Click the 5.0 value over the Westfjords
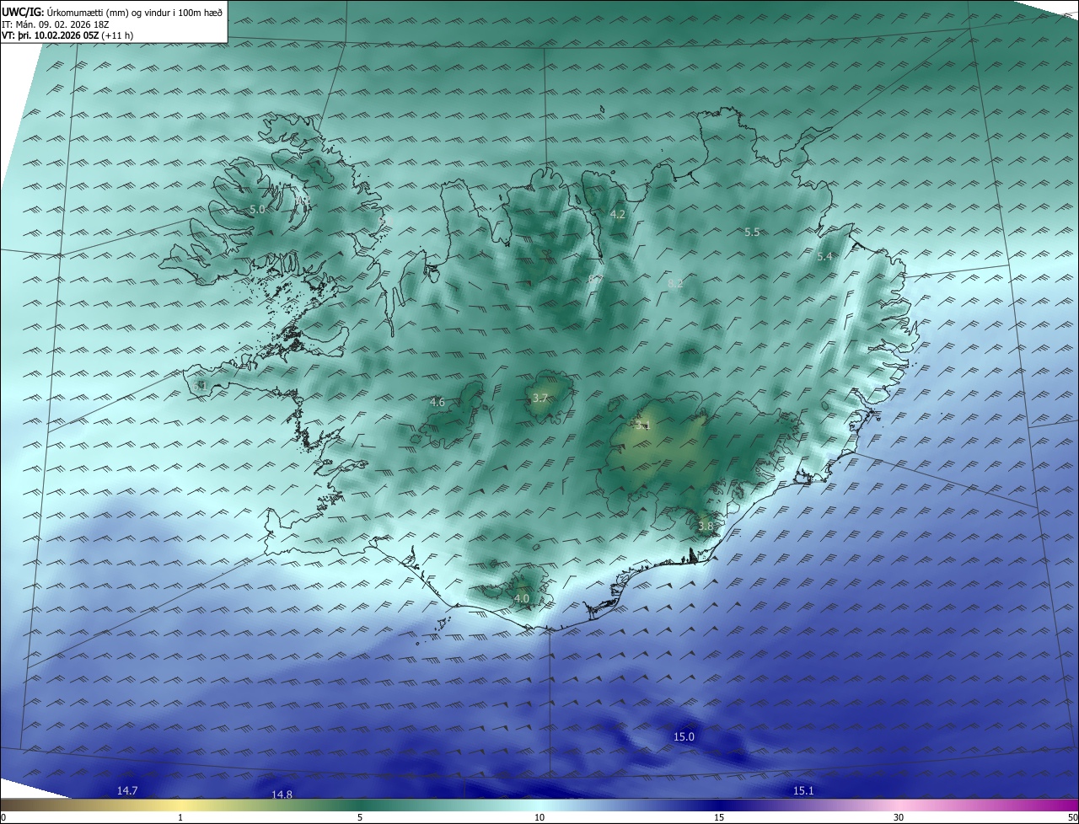 coord(257,209)
